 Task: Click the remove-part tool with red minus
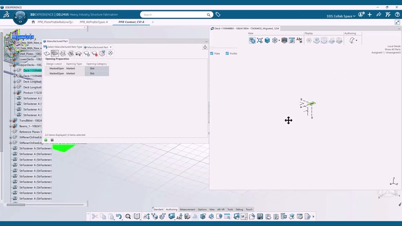coord(95,53)
